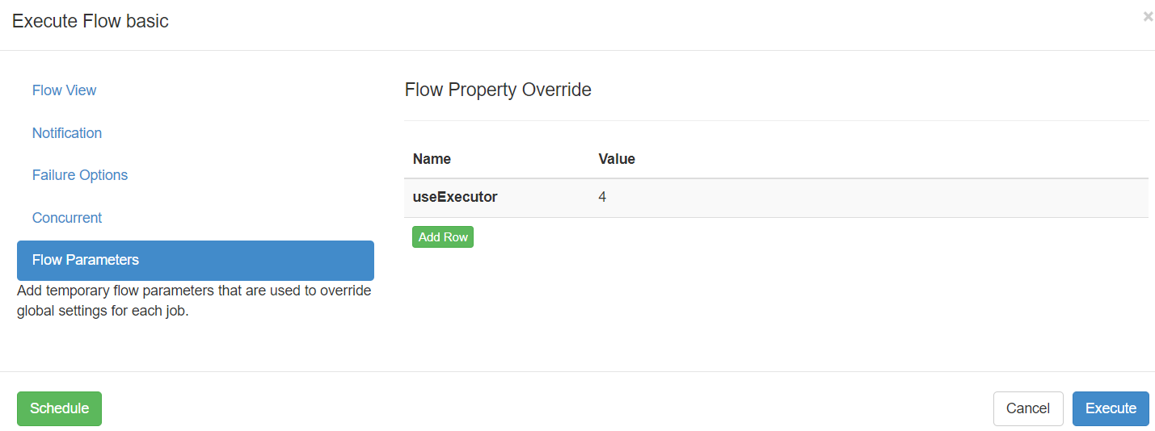This screenshot has width=1155, height=431.
Task: Go to the Concurrent tab
Action: [67, 218]
